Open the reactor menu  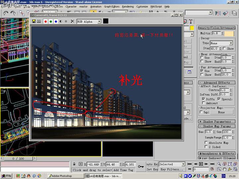83,7
